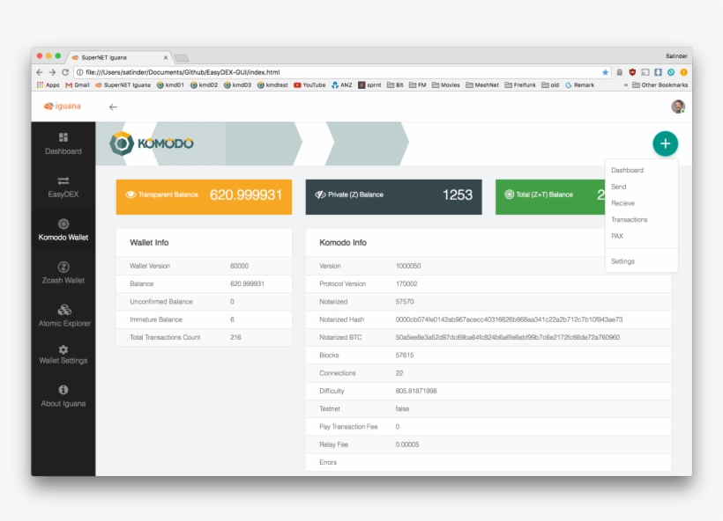Click the Satinder profile button
723x521 pixels.
click(676, 55)
